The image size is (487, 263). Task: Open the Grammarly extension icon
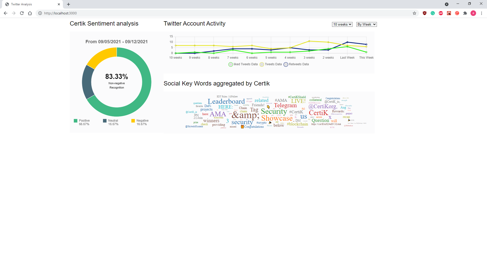click(433, 13)
